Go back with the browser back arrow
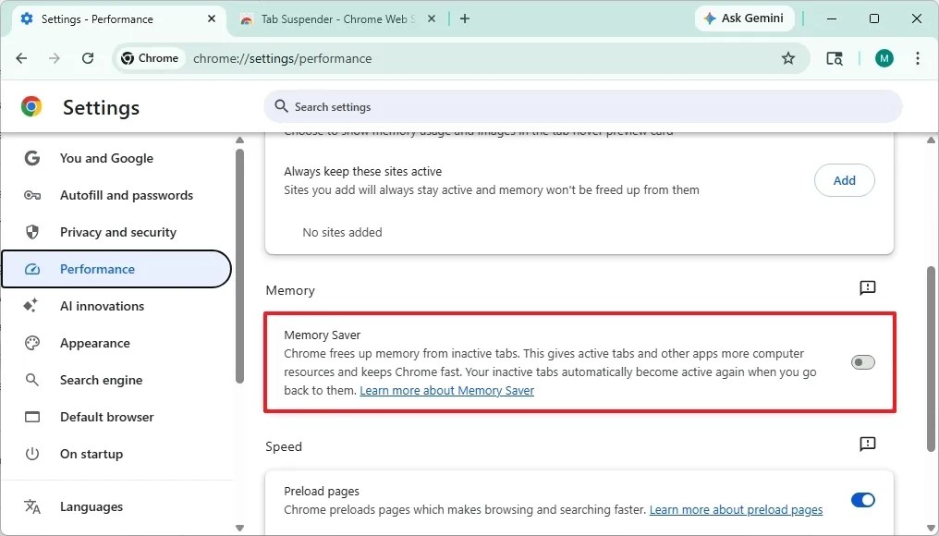Viewport: 939px width, 536px height. tap(21, 58)
